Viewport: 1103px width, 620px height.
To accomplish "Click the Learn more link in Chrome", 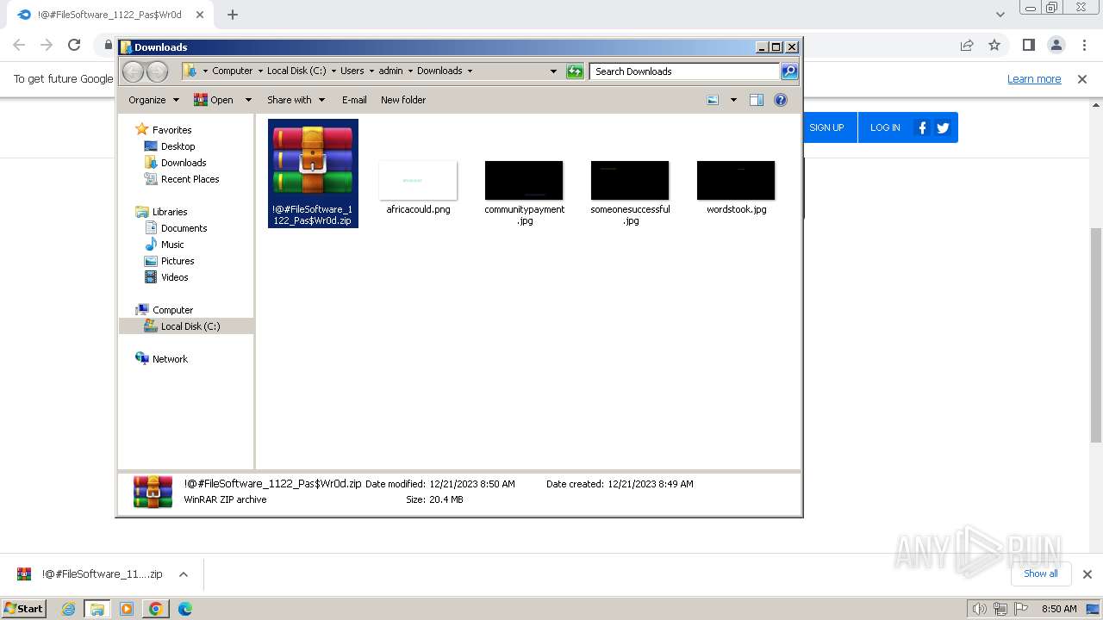I will pos(1034,79).
